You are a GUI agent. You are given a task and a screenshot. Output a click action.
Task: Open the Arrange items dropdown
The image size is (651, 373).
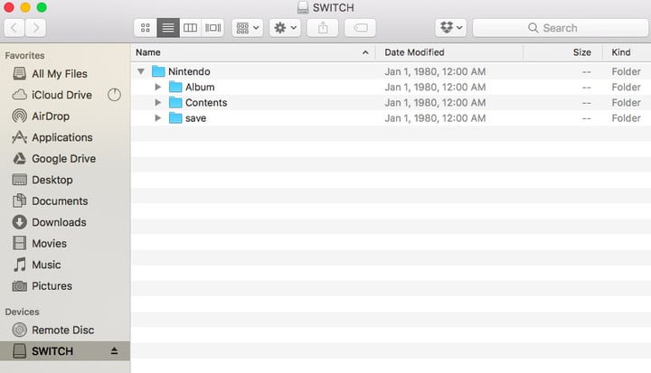click(x=247, y=28)
